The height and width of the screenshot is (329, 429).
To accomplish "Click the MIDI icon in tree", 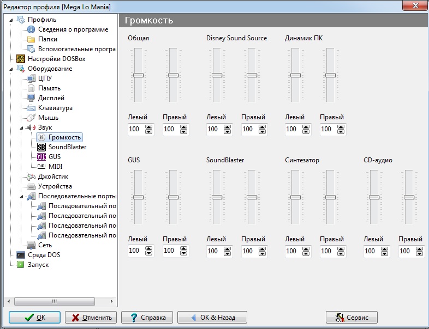I will click(41, 166).
